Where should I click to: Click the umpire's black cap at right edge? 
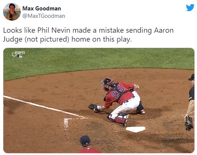(191, 77)
